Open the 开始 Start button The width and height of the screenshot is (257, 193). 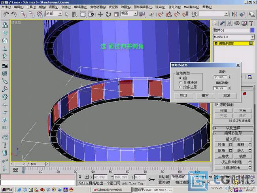pyautogui.click(x=7, y=190)
